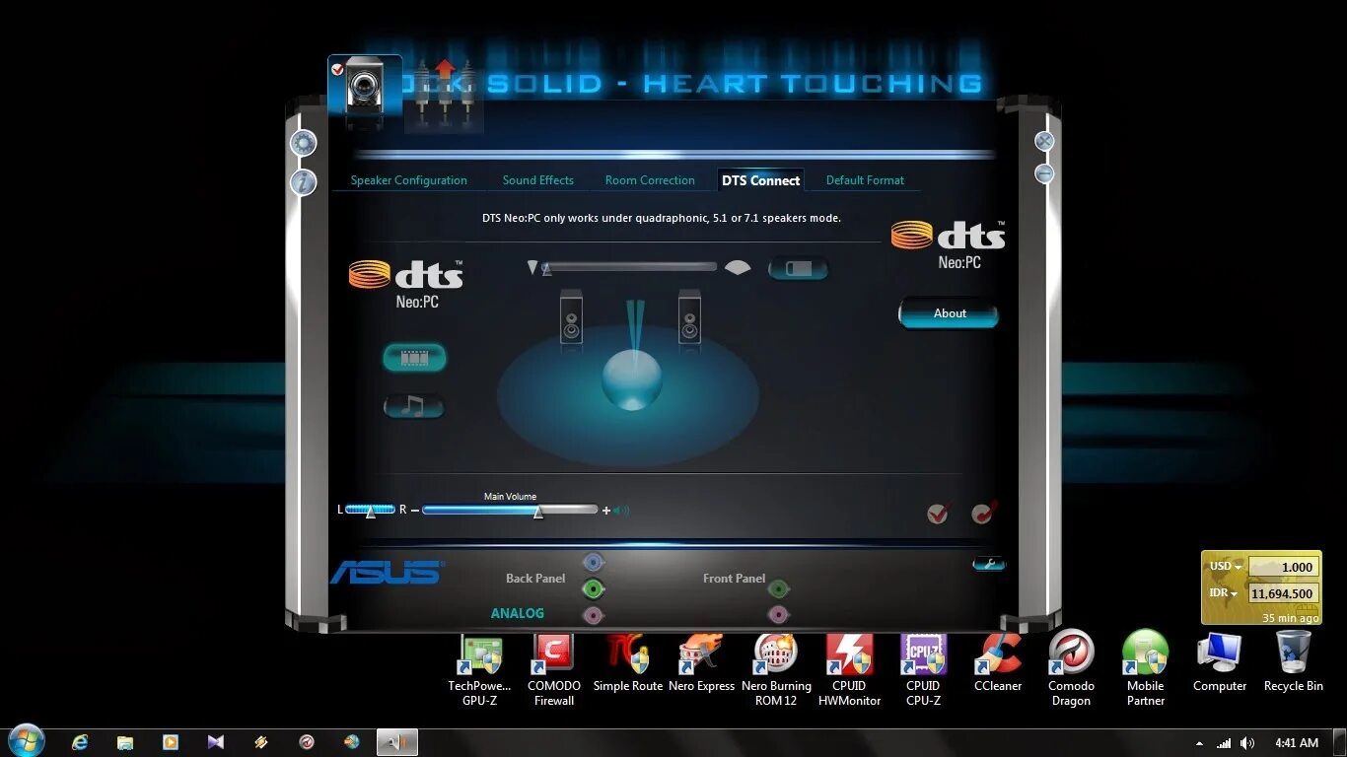Click the ANALOG label
1347x757 pixels.
click(x=518, y=613)
